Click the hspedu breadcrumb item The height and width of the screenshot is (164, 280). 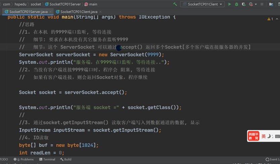coord(20,4)
